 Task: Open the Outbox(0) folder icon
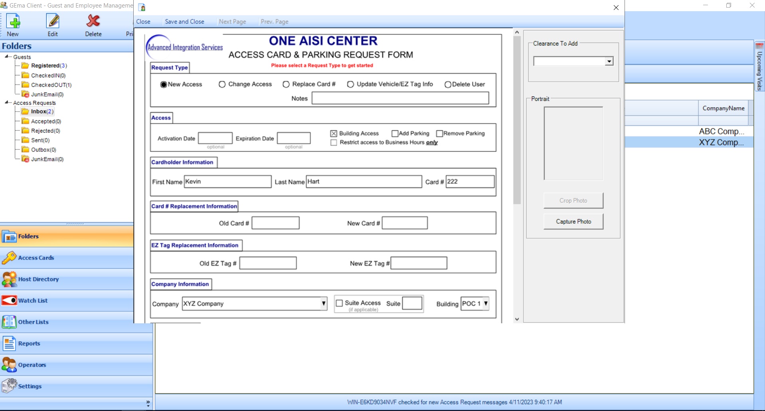(26, 150)
